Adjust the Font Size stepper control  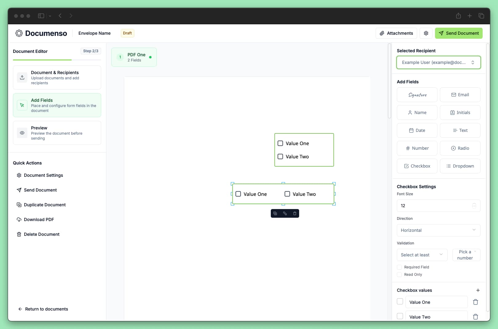pos(474,206)
